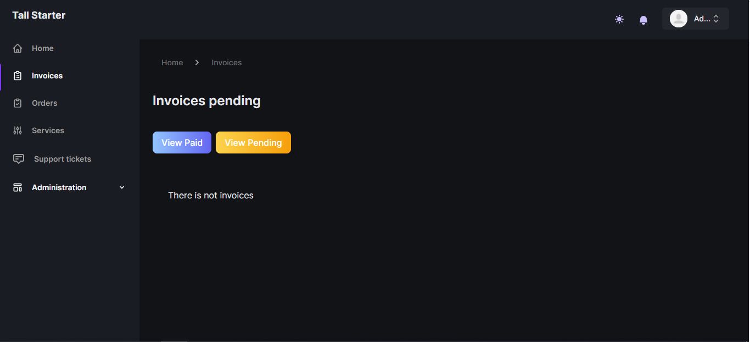Open the notifications bell

point(643,20)
